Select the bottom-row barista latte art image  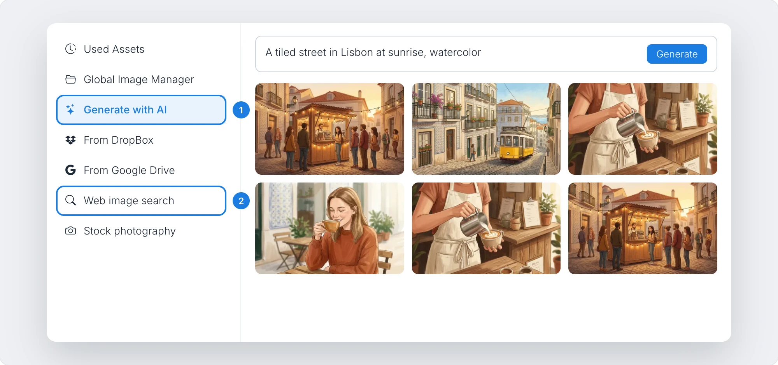point(486,228)
